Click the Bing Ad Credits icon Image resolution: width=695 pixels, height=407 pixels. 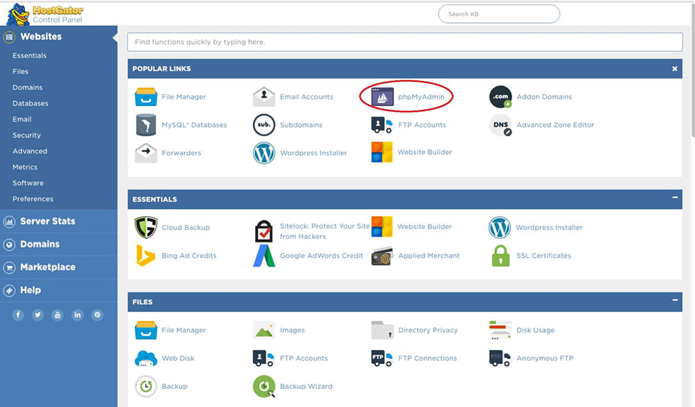click(x=146, y=256)
